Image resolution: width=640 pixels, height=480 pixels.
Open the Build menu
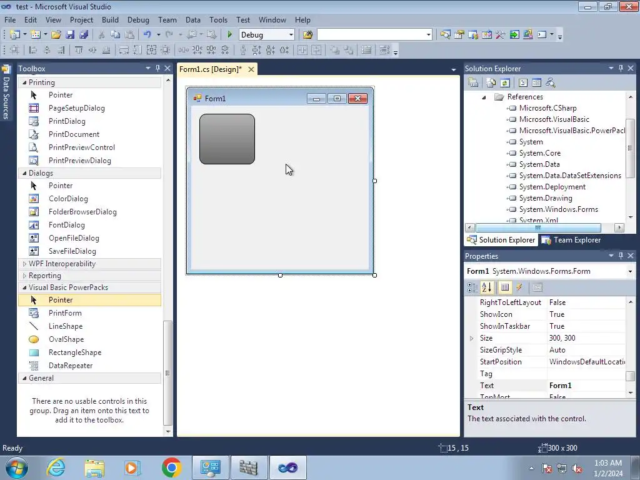(x=110, y=19)
